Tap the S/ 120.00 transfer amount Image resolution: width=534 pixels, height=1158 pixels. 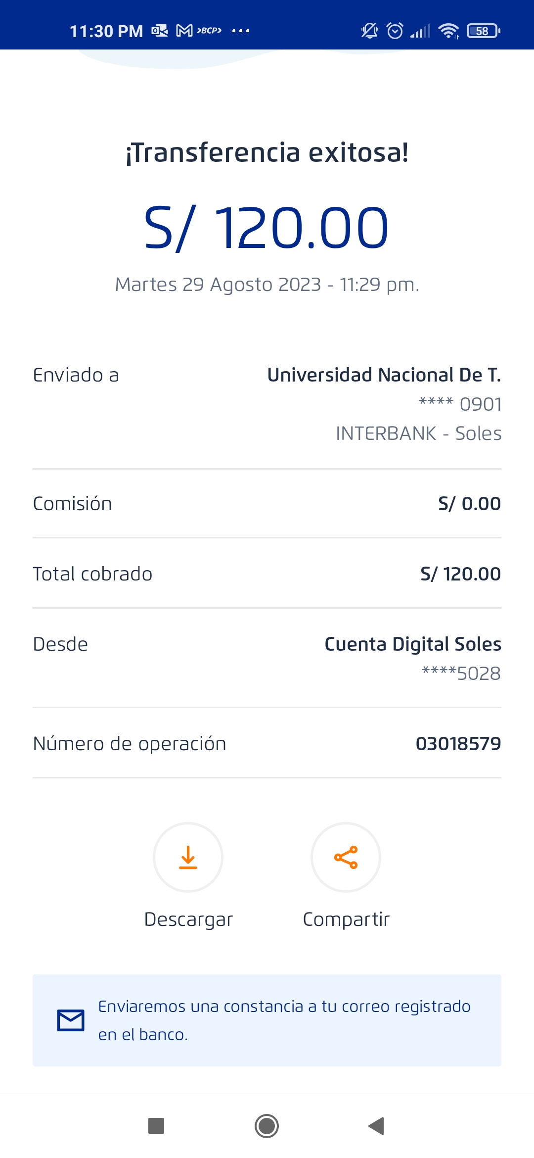coord(267,228)
